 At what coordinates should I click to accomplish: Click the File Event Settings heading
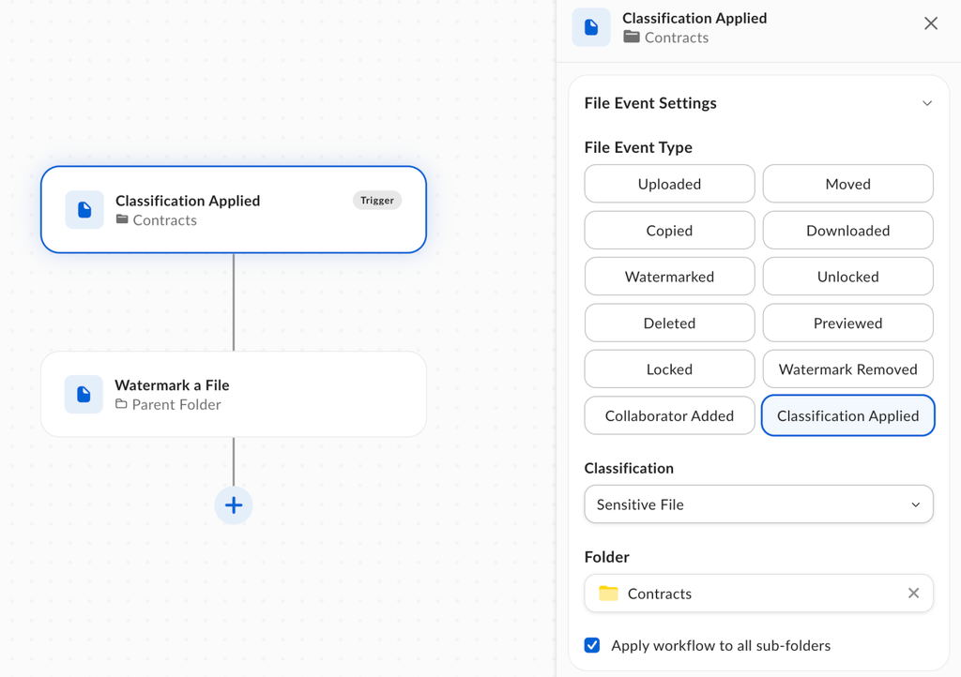point(650,103)
